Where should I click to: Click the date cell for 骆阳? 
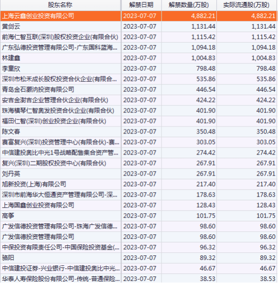[x=142, y=258]
